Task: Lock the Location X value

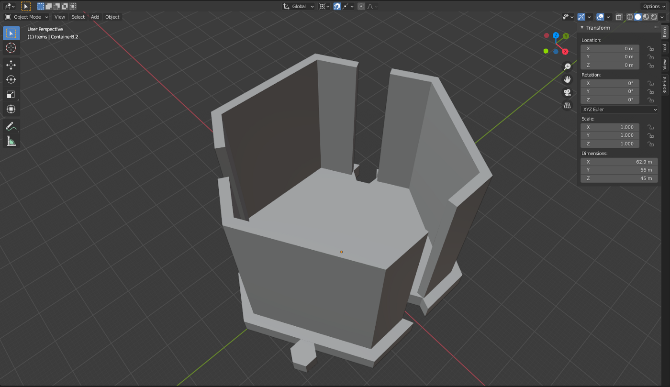Action: click(650, 48)
